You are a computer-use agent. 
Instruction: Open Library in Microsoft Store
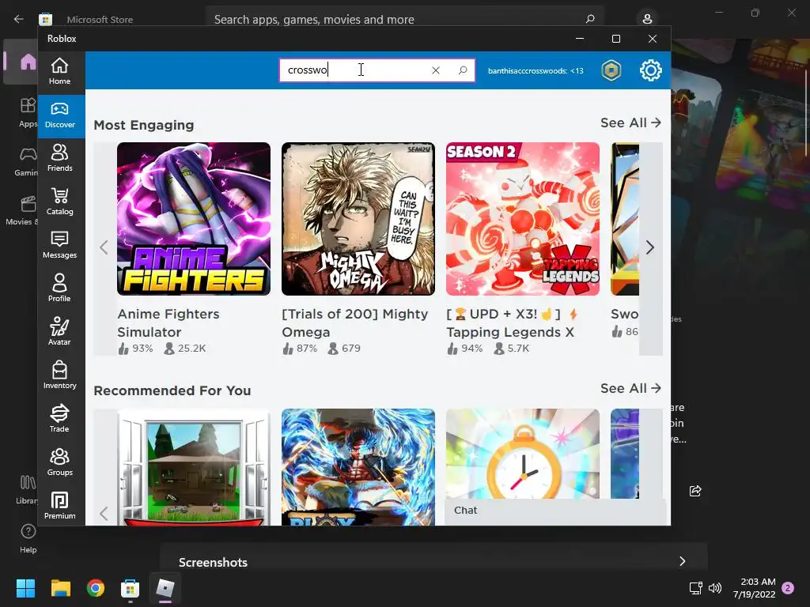27,489
